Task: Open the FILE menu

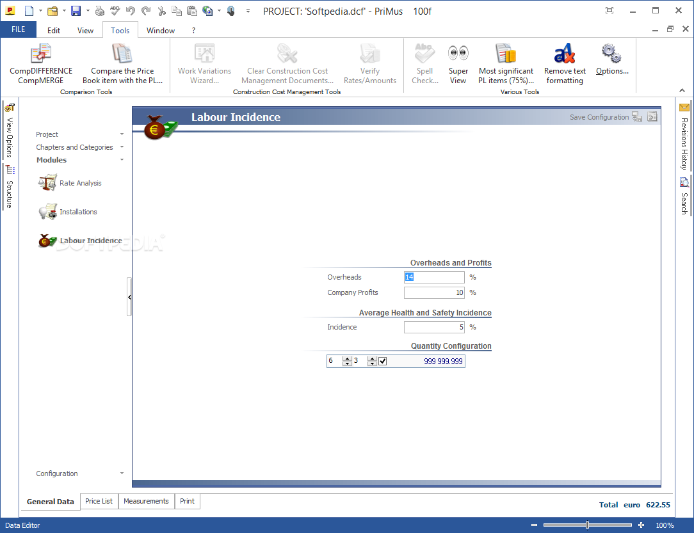Action: click(18, 29)
